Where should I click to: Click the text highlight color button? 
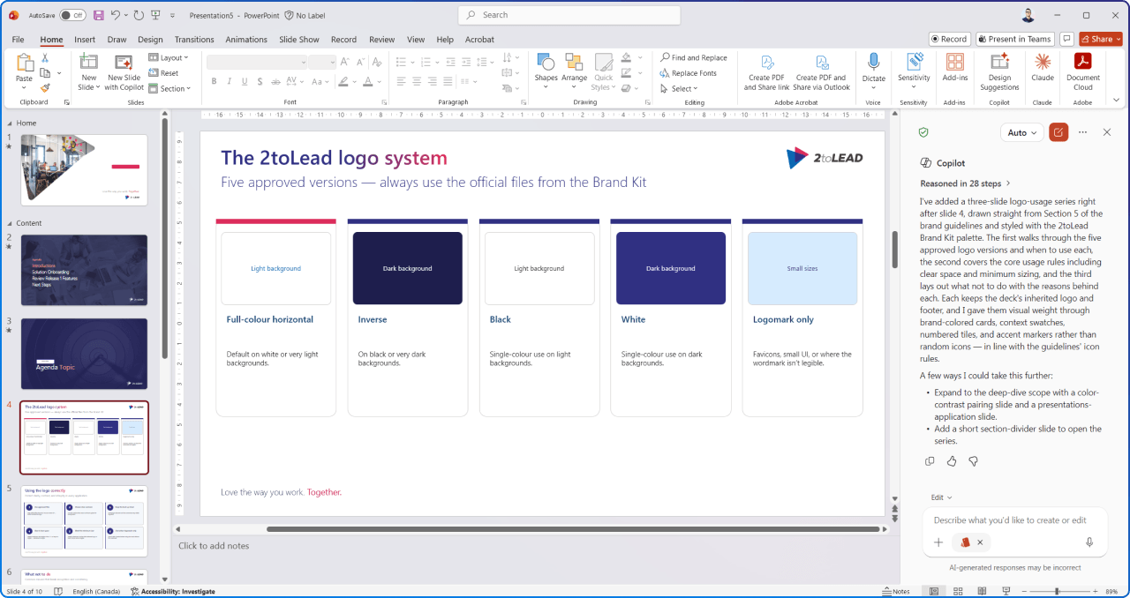click(343, 81)
